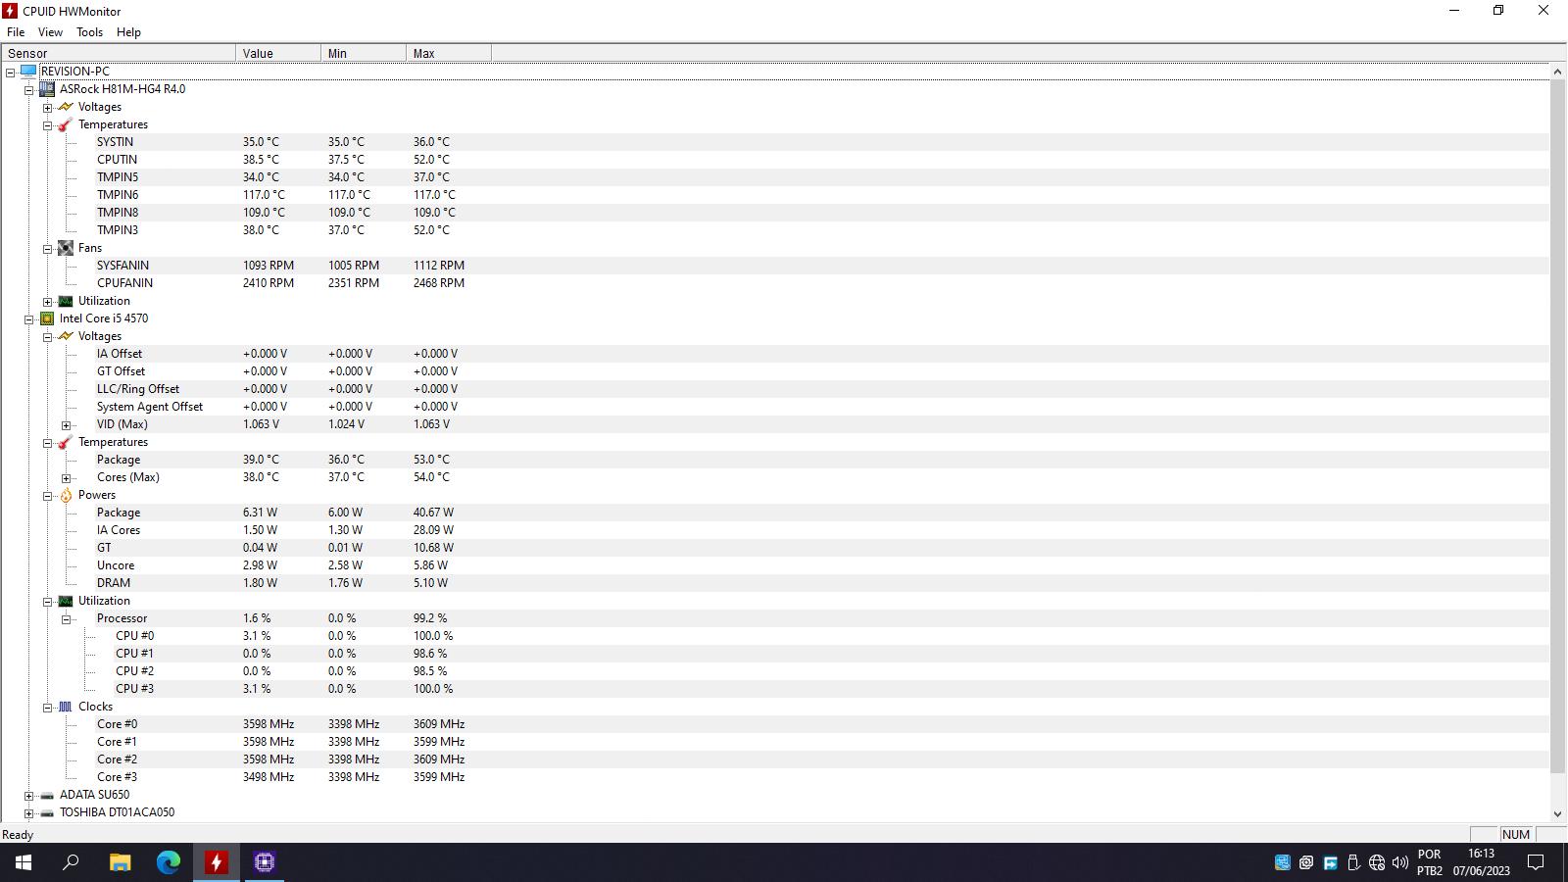The height and width of the screenshot is (882, 1568).
Task: Open Windows taskbar search
Action: coord(71,862)
